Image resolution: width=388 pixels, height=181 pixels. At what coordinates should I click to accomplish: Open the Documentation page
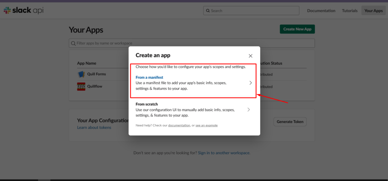tap(321, 11)
